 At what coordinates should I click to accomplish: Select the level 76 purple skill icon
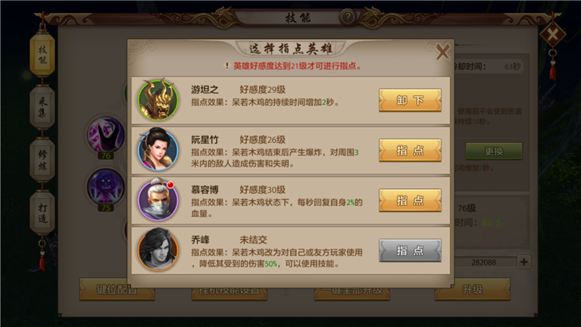pos(106,135)
